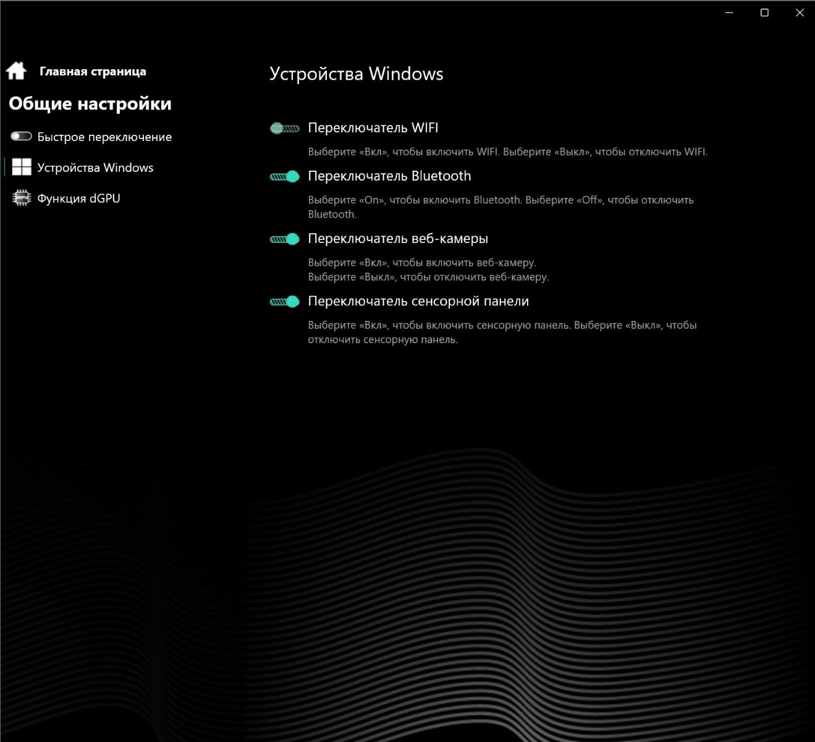Go to Устройства Windows section
815x742 pixels.
click(95, 168)
